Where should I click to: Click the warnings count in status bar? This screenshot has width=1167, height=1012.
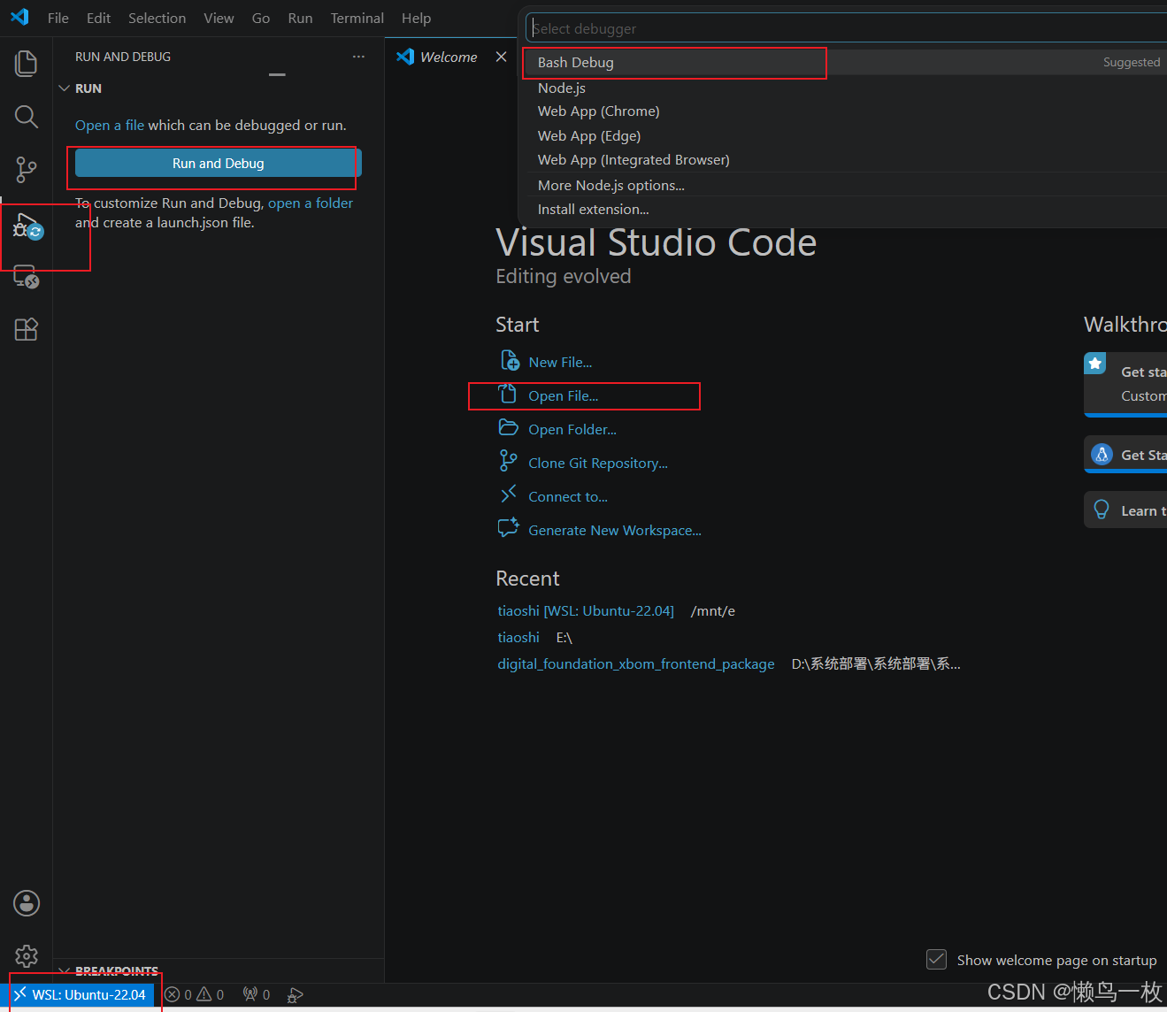(211, 995)
